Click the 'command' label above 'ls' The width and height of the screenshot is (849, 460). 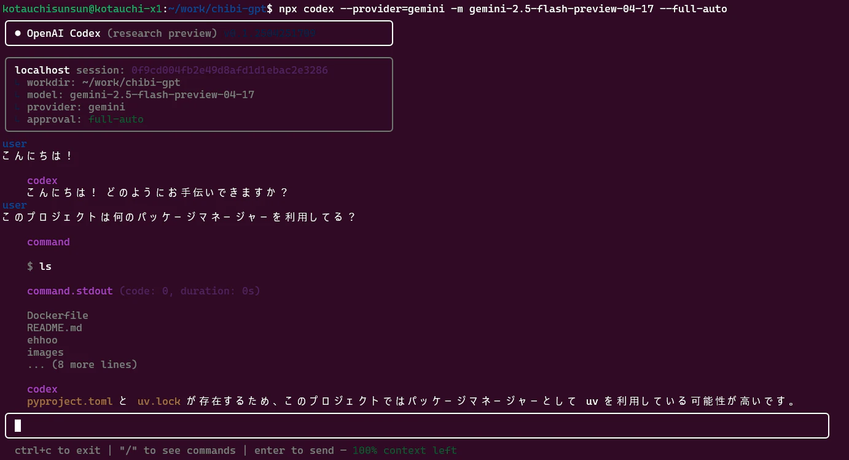click(x=49, y=242)
